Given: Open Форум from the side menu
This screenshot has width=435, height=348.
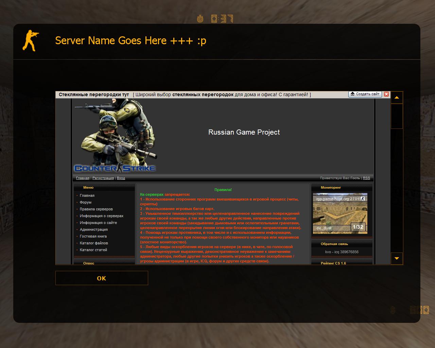Looking at the screenshot, I should (86, 202).
